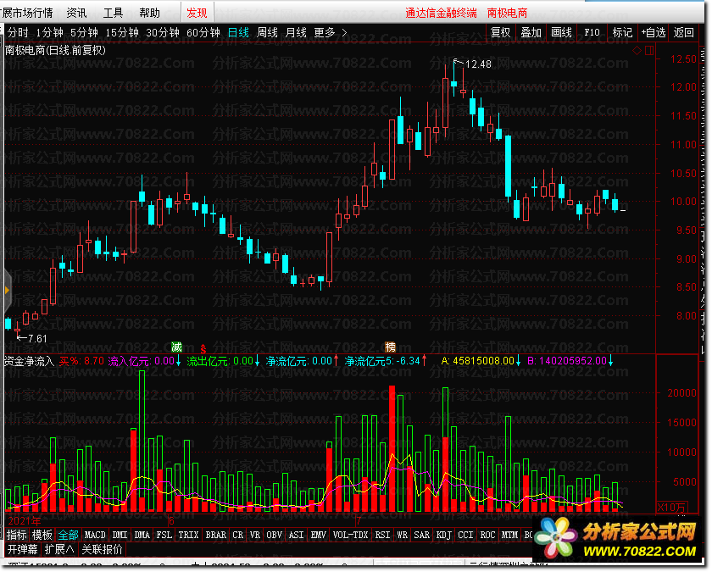Image resolution: width=712 pixels, height=572 pixels.
Task: Click the 指标 tab
Action: [x=17, y=536]
